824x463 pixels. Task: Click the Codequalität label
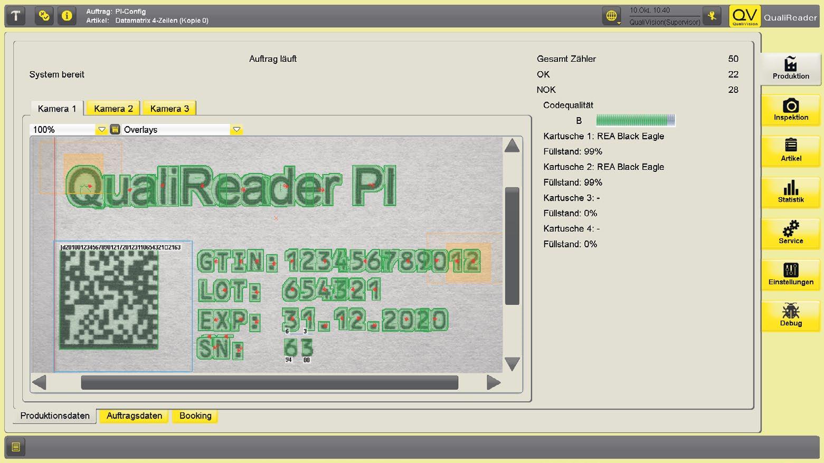tap(569, 105)
